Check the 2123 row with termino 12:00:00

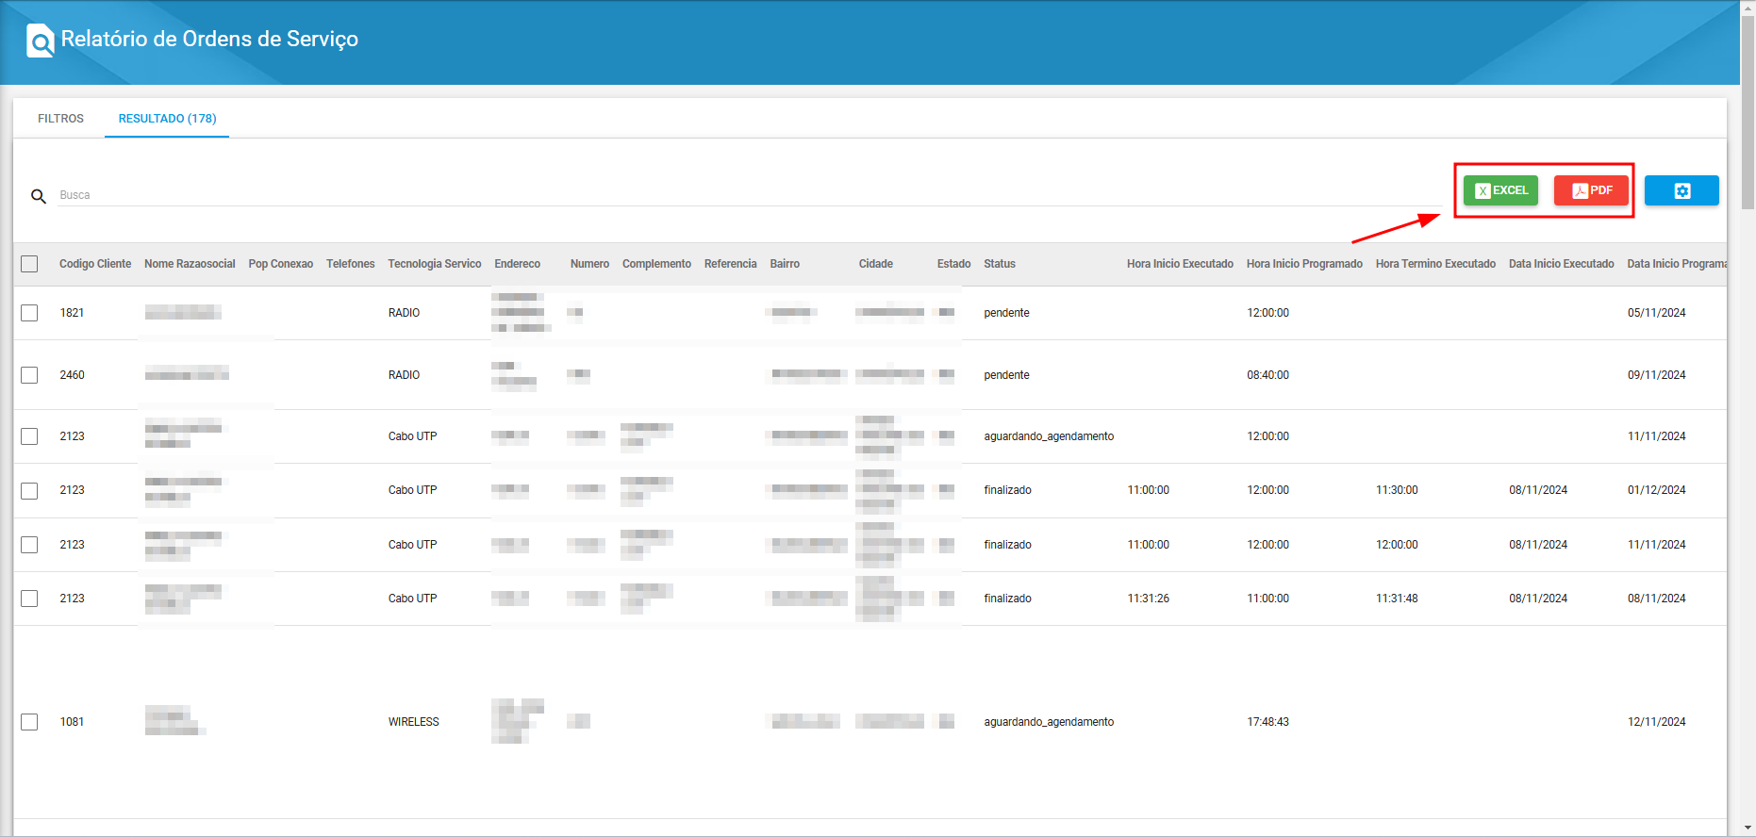click(x=29, y=545)
